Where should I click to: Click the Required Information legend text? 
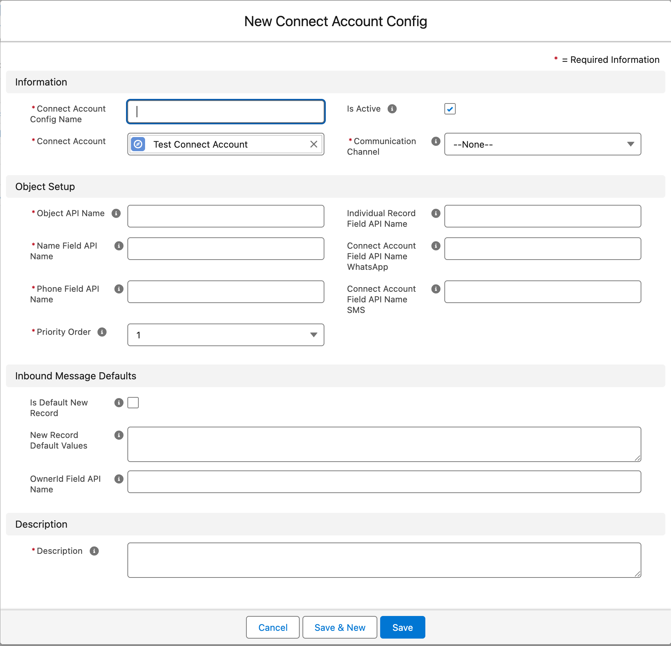click(x=607, y=60)
